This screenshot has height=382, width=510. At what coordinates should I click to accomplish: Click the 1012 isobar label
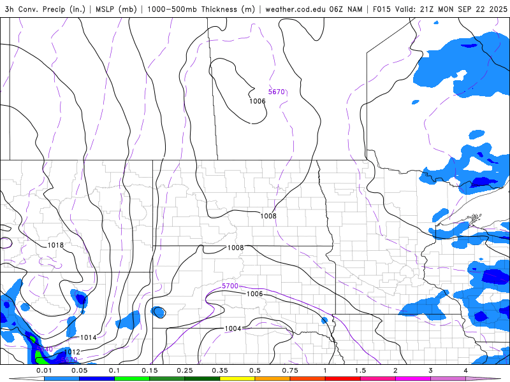point(72,352)
